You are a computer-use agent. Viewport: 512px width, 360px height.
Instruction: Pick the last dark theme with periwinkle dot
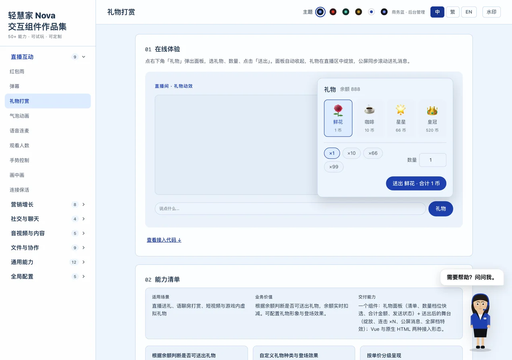[384, 12]
